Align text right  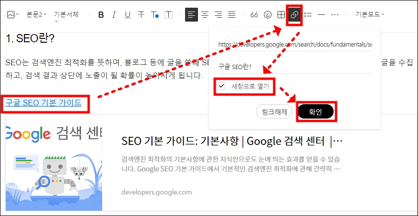pos(218,15)
